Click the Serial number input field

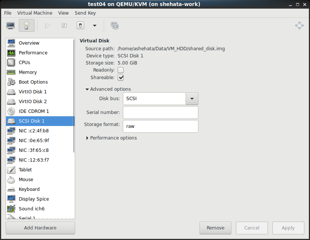point(160,112)
